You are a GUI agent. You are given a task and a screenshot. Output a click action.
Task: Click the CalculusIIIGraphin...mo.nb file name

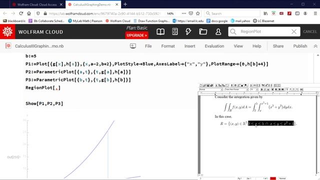coord(39,46)
